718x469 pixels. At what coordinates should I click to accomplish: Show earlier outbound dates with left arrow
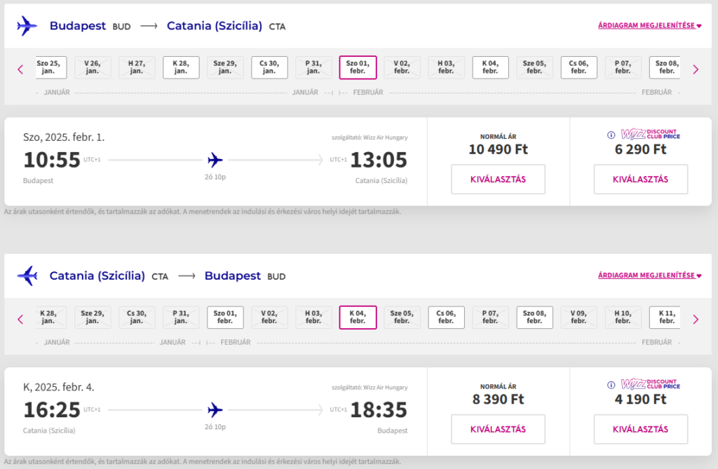click(20, 69)
